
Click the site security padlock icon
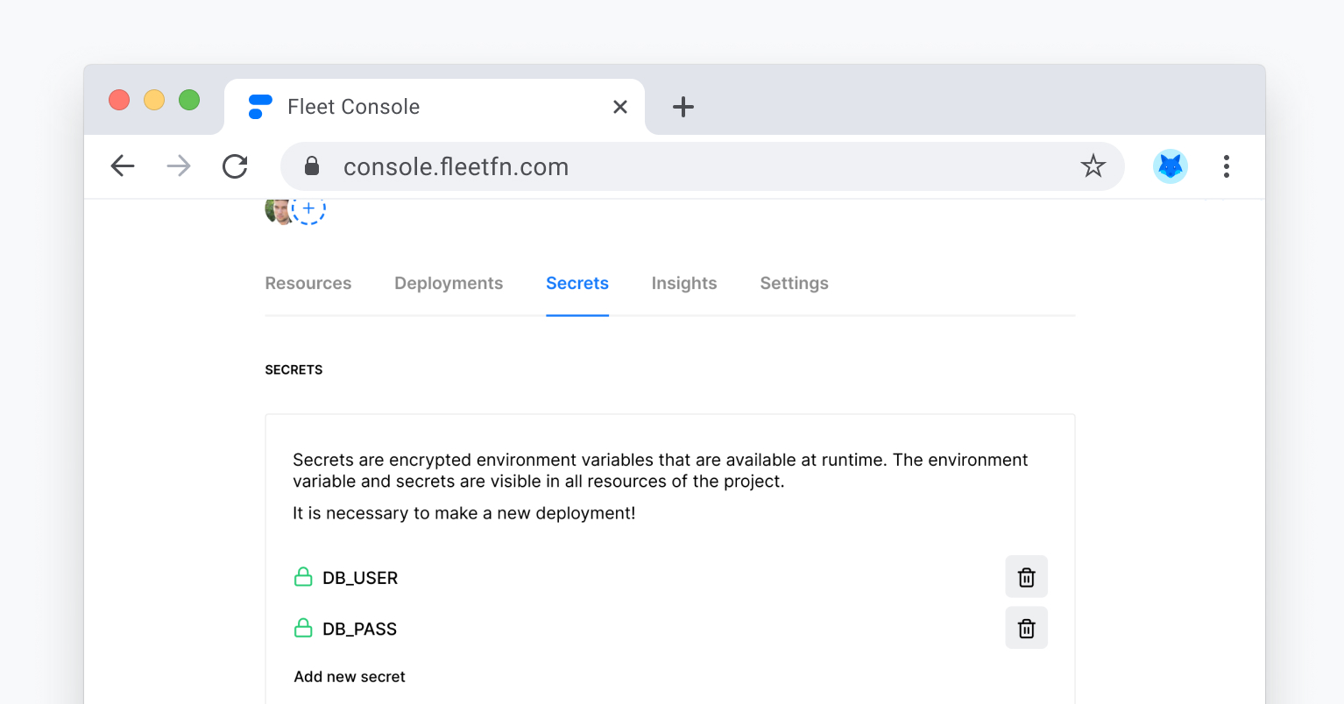click(312, 166)
